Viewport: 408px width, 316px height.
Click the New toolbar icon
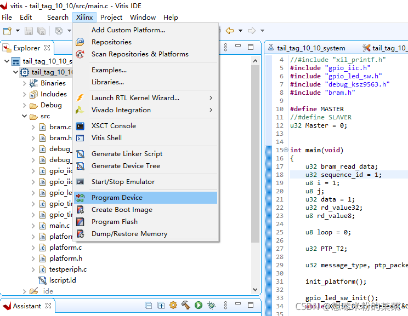coord(7,31)
